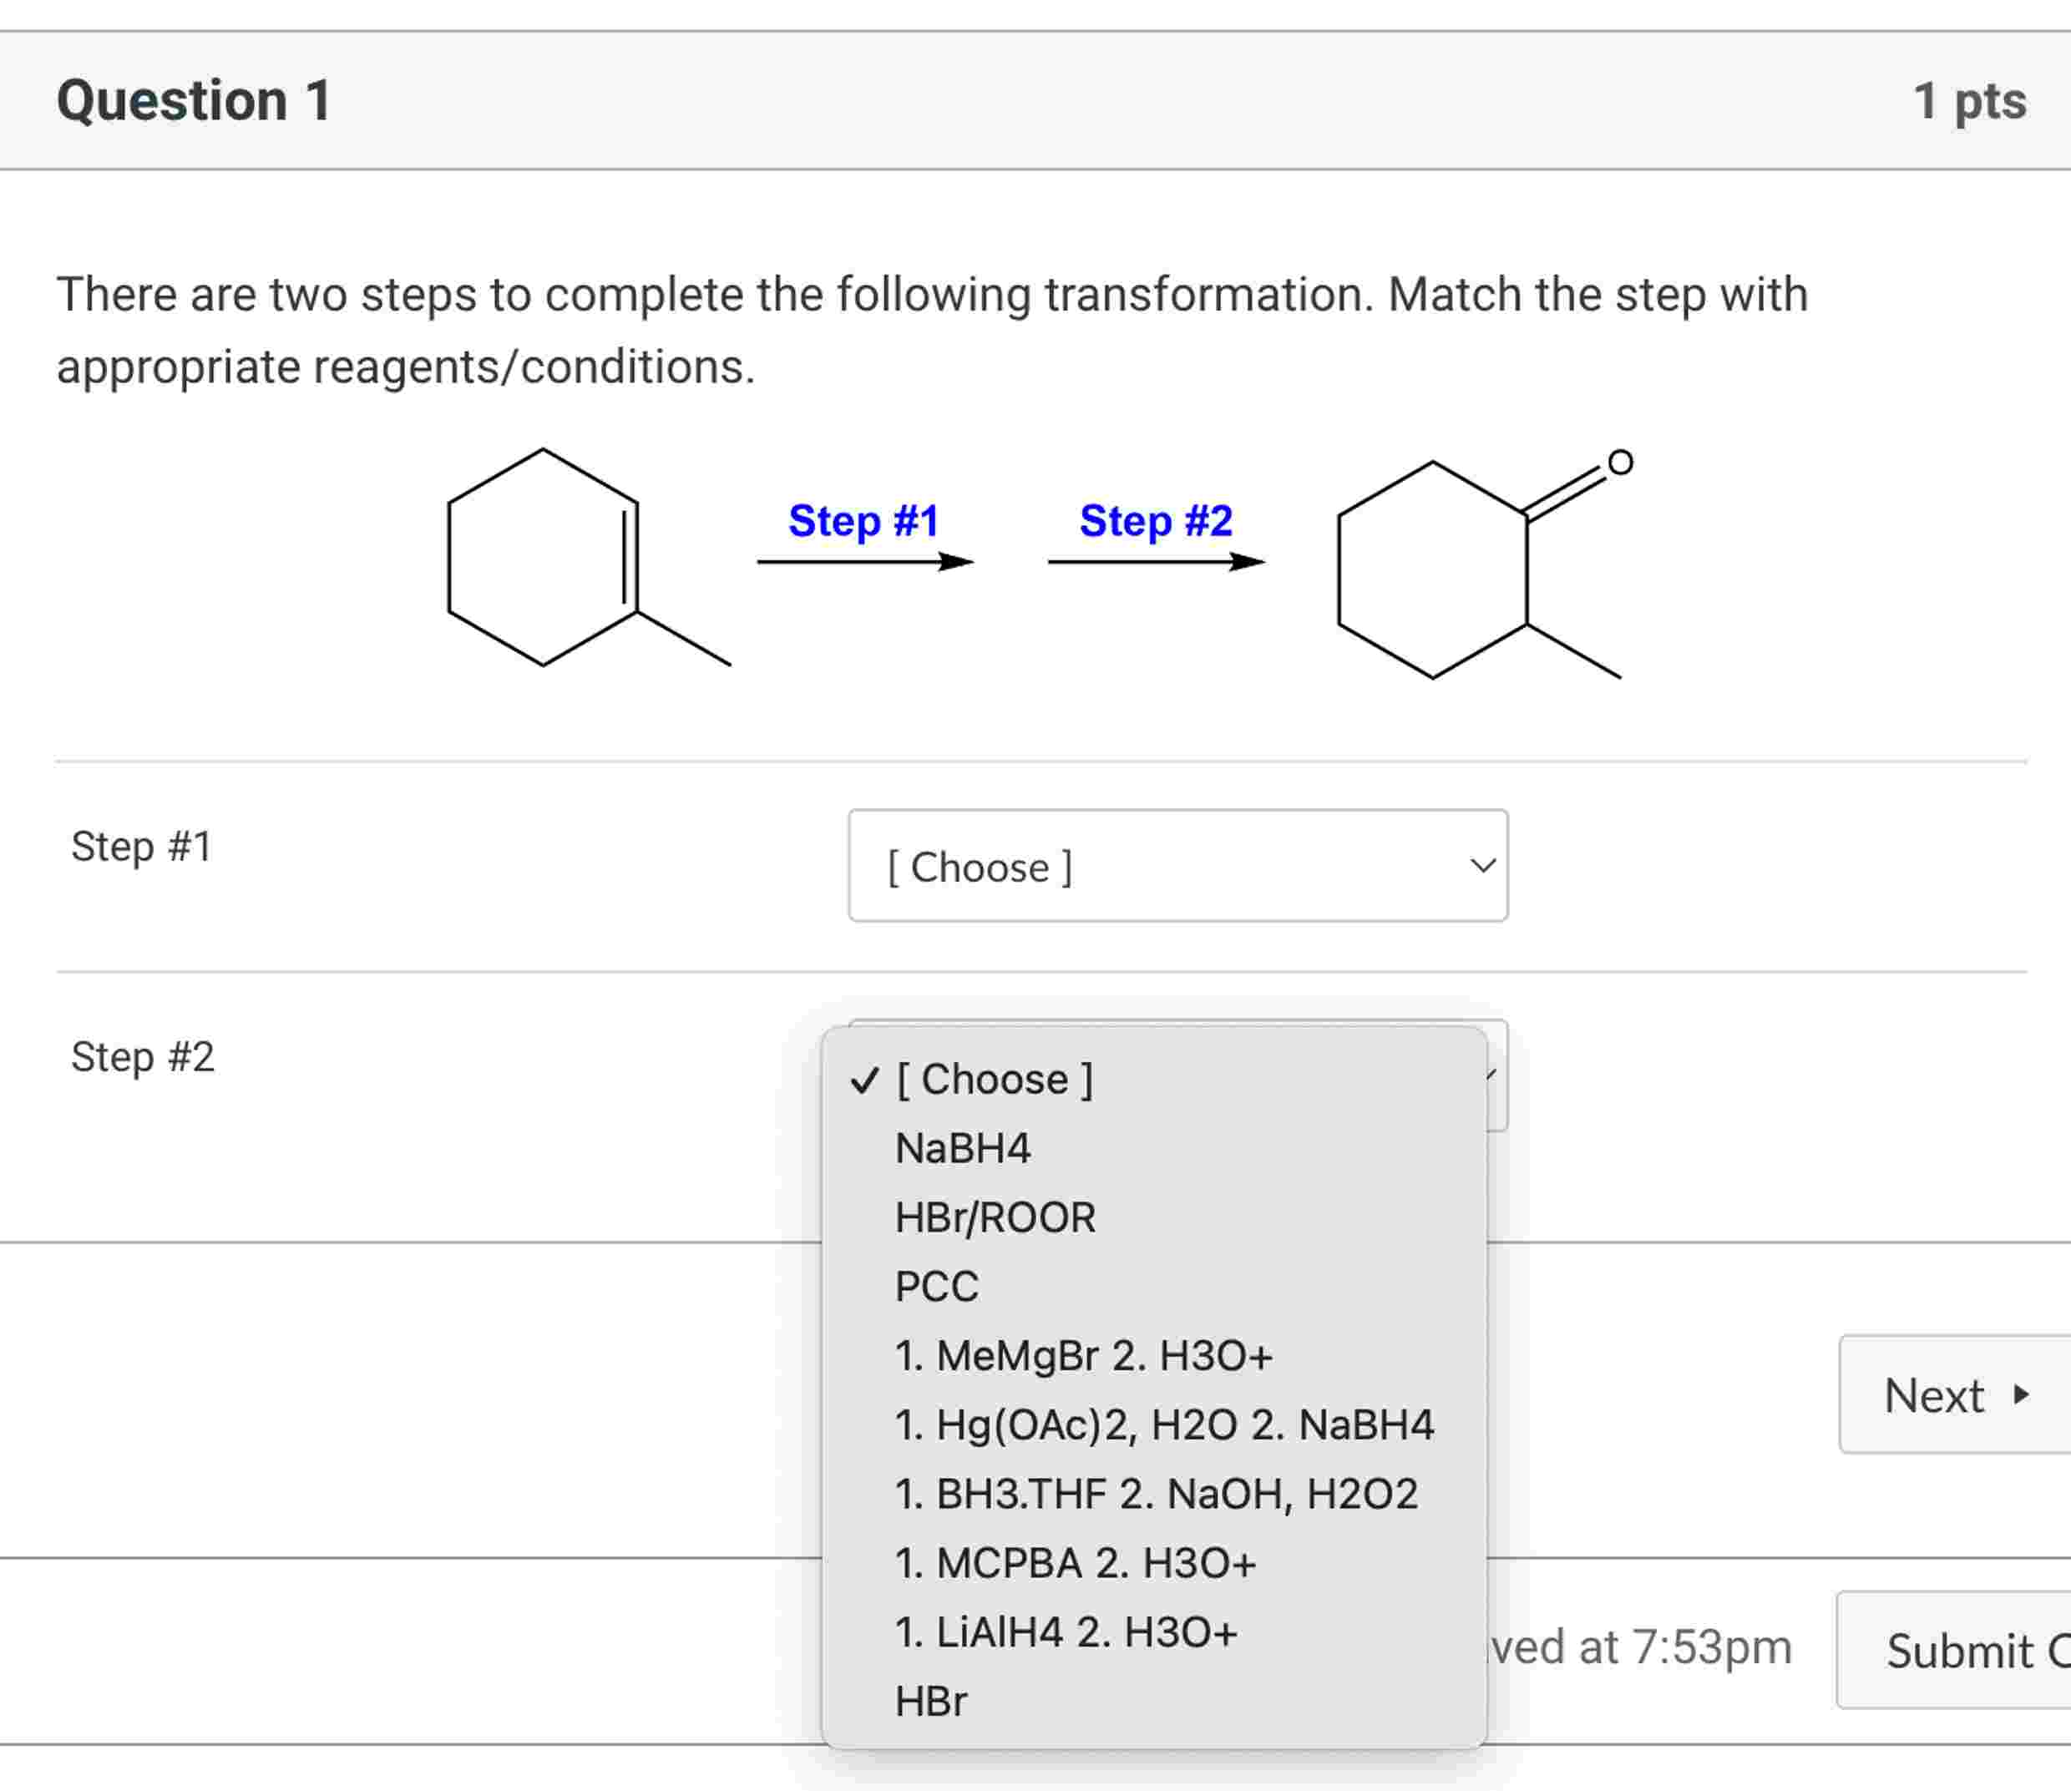2071x1791 pixels.
Task: Click the Next arrow icon
Action: click(2021, 1396)
